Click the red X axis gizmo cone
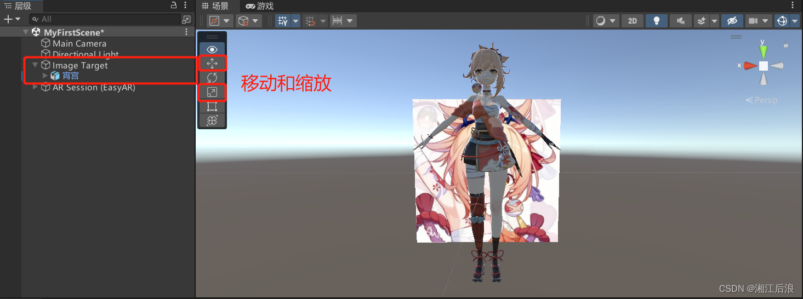Viewport: 803px width, 299px height. [x=750, y=66]
